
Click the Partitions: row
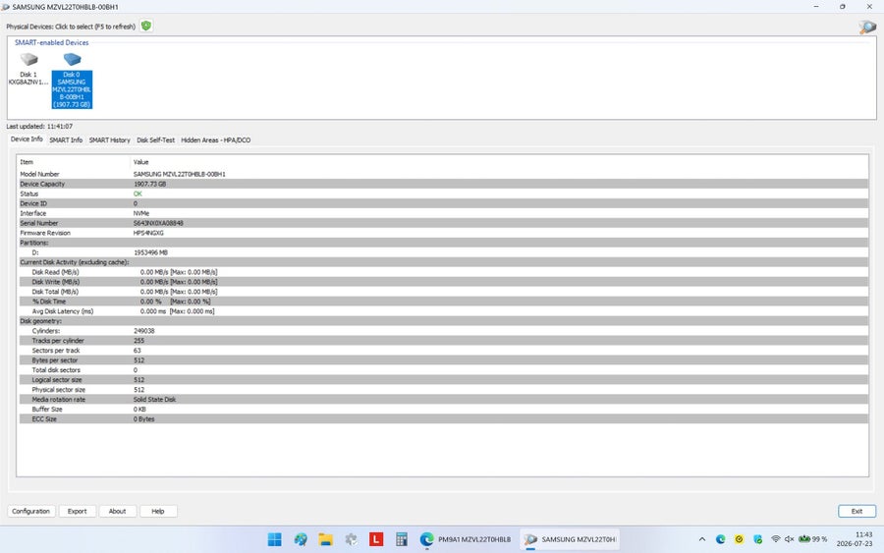[x=443, y=243]
